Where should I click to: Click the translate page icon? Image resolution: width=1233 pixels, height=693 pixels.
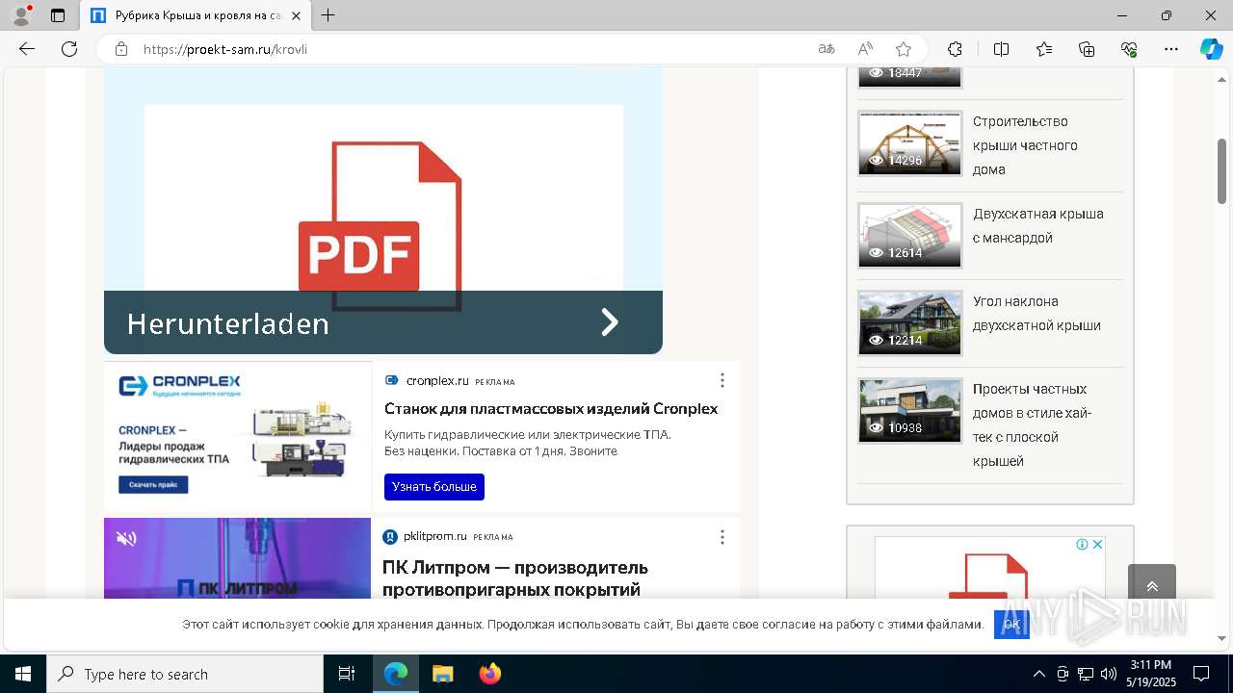[x=826, y=49]
